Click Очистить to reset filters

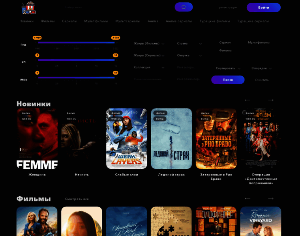(262, 80)
